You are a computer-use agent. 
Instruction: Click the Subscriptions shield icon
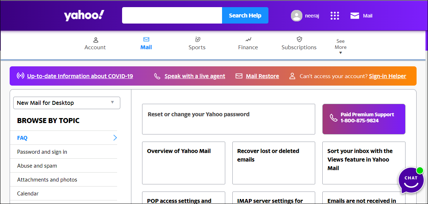pos(299,39)
